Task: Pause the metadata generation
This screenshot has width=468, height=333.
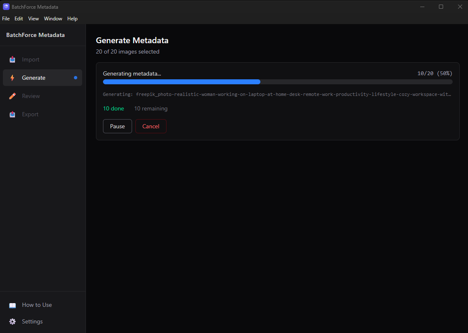Action: (117, 126)
